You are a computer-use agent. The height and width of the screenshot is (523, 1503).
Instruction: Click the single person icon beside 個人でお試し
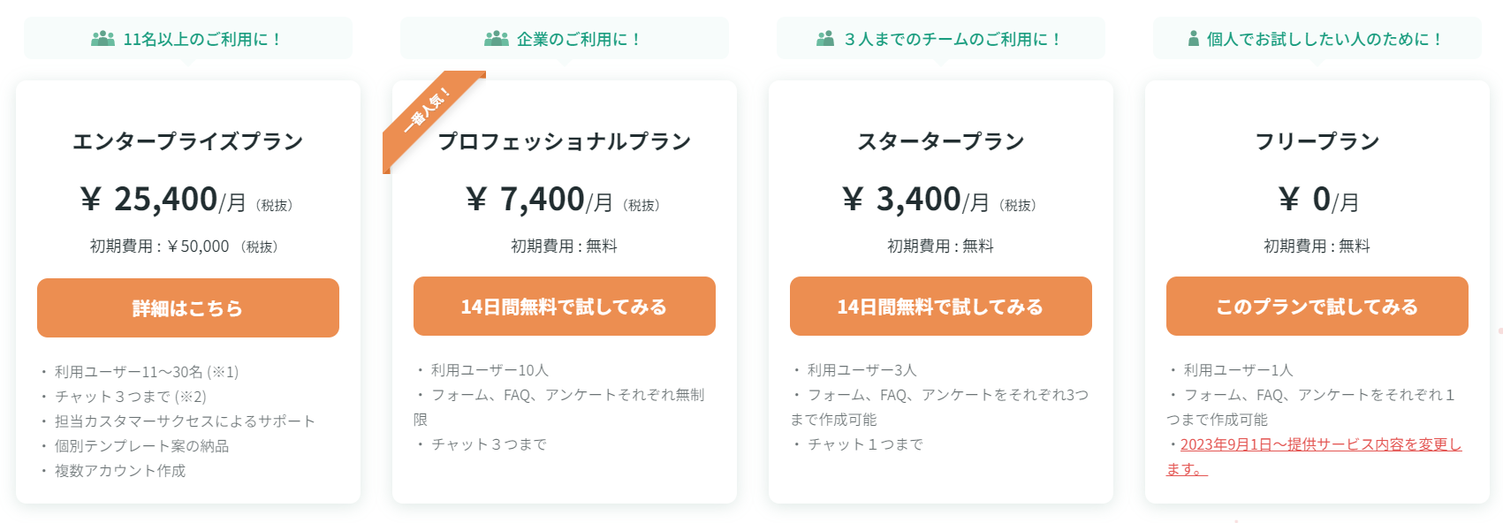coord(1193,39)
